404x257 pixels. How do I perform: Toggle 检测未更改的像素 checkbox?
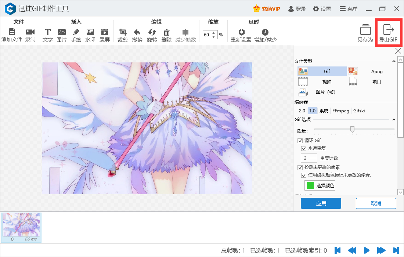(300, 168)
